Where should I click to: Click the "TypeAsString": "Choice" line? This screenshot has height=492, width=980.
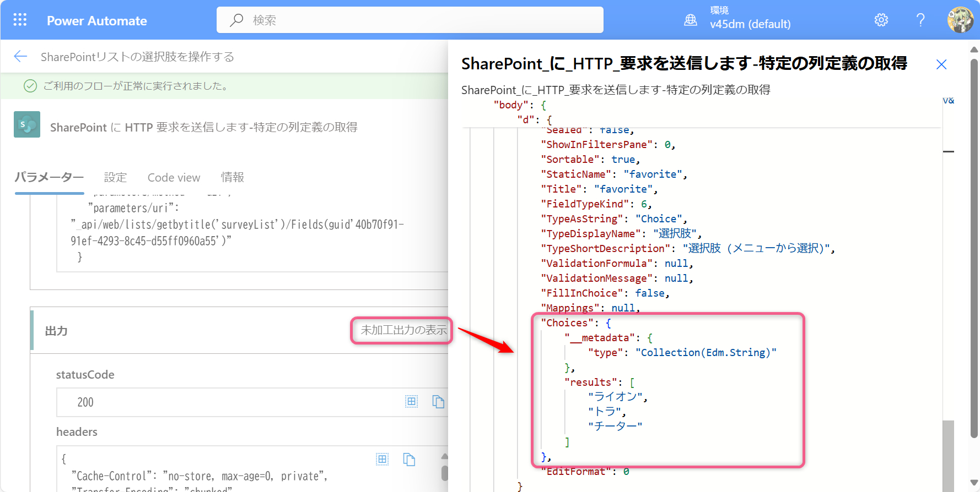614,219
